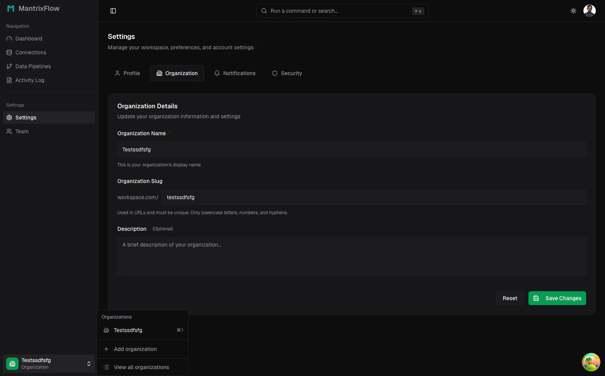
Task: Click the floppy disk icon on Save Changes
Action: coord(536,298)
